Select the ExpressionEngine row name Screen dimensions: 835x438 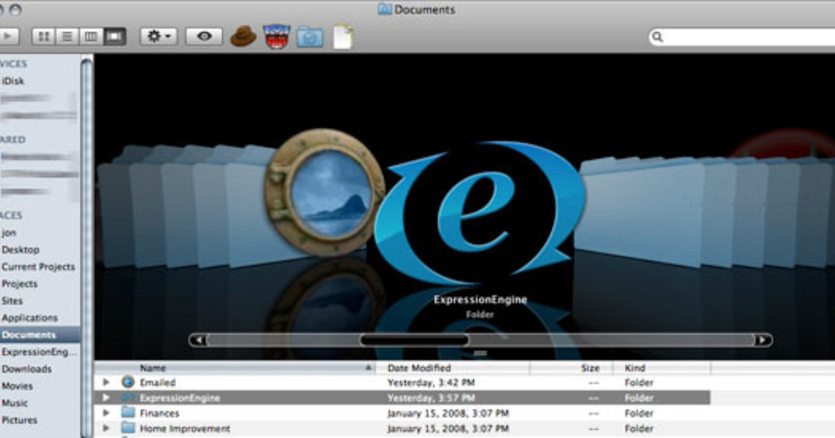coord(180,398)
